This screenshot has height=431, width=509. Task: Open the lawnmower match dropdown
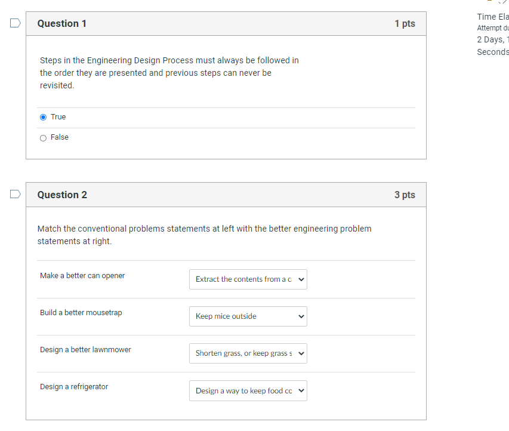pos(248,353)
